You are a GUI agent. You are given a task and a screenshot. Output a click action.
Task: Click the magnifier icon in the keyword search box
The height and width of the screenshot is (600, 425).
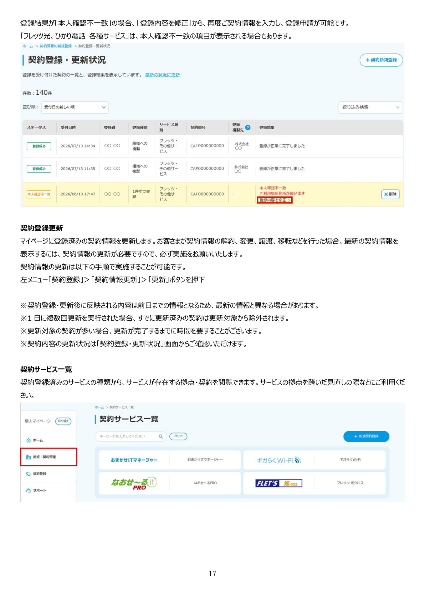click(x=161, y=436)
